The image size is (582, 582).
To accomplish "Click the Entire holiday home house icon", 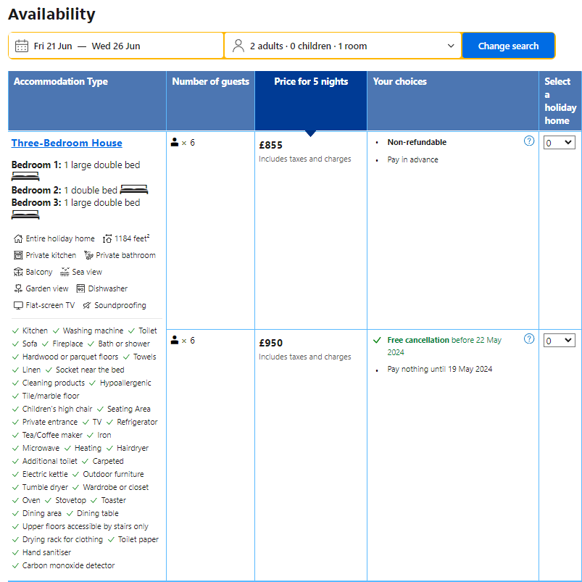I will tap(18, 238).
